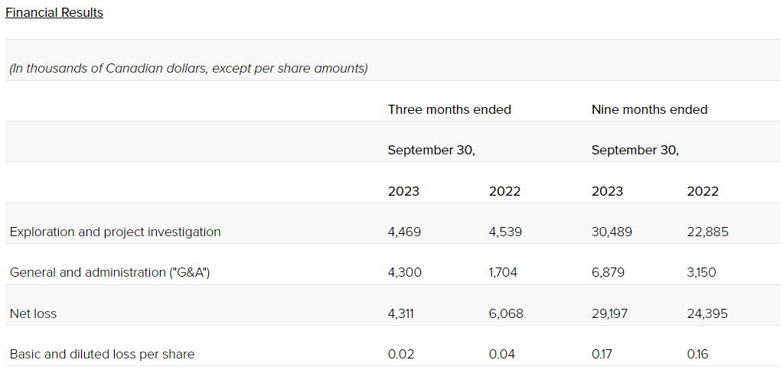Screen dimensions: 783x373
Task: Click the G&A value 6,879
Action: [608, 272]
